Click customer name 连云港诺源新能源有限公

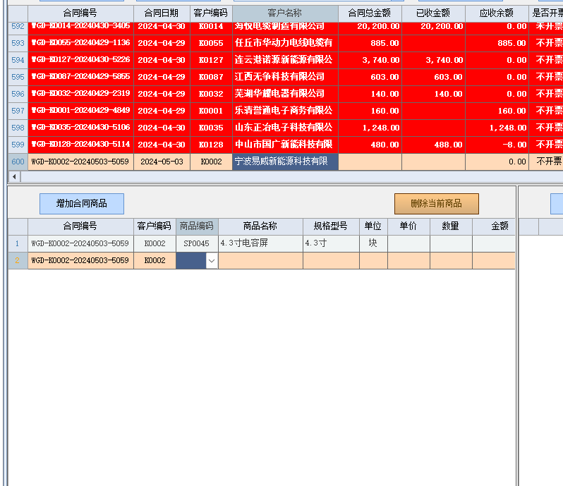285,60
